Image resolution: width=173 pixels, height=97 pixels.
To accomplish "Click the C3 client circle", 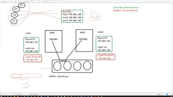I will click(16, 9).
